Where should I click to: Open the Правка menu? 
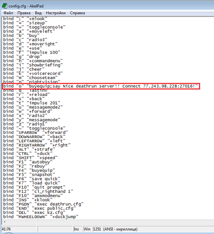[24, 13]
